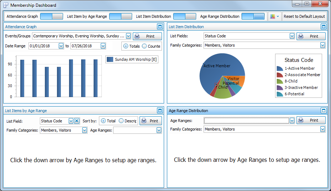
Task: Toggle the Attendance Graph switch
Action: click(52, 16)
